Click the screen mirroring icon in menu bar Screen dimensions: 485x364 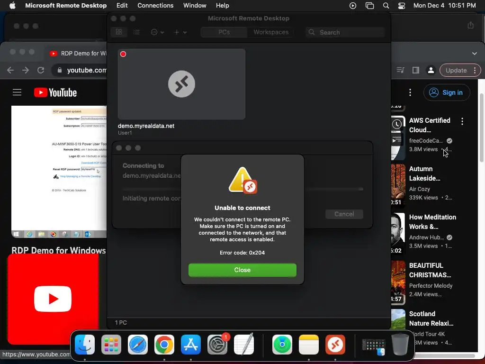click(369, 6)
